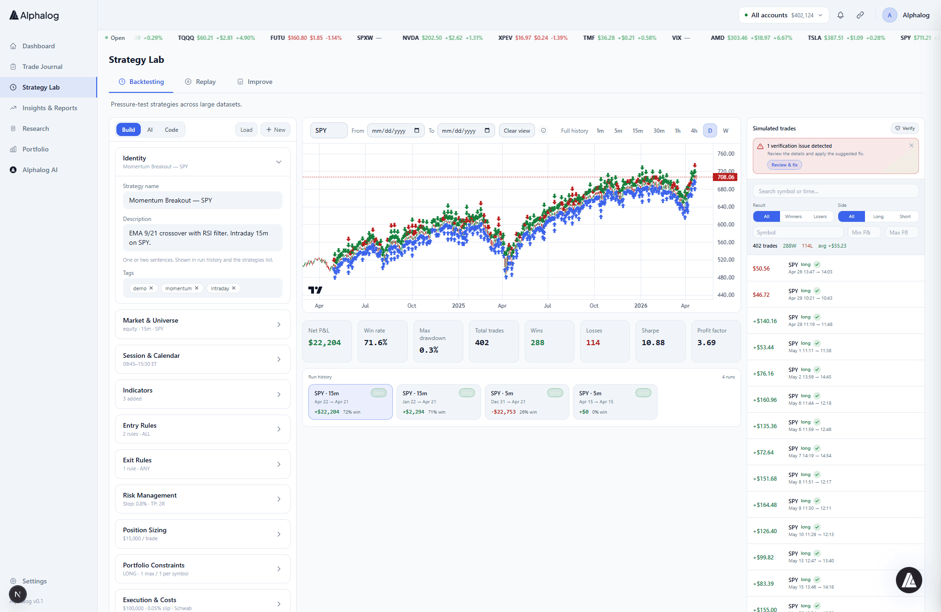Filter side to Short
This screenshot has height=612, width=941.
coord(905,216)
